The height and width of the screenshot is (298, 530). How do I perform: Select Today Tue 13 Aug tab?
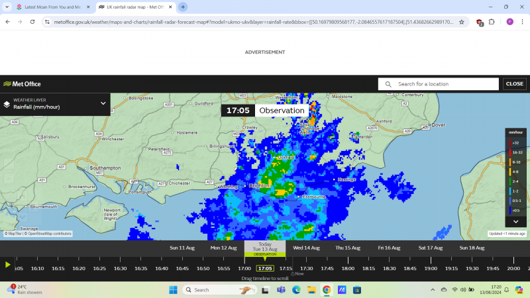[x=265, y=249]
